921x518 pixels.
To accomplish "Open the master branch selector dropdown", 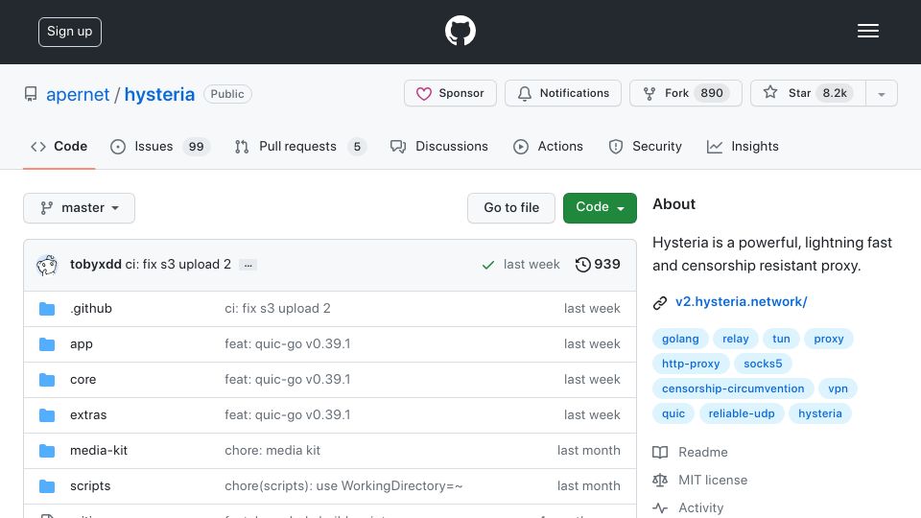I will [80, 208].
